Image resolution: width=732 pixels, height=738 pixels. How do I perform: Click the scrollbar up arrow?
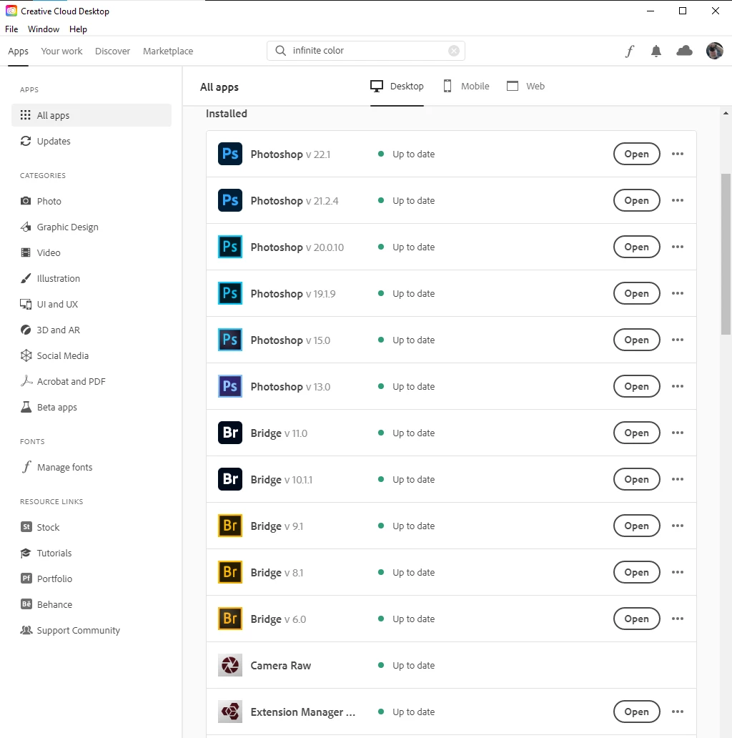(x=726, y=113)
